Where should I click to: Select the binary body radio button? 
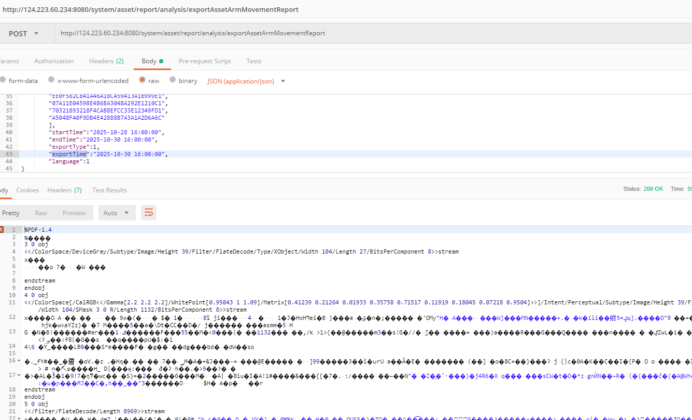pos(173,81)
